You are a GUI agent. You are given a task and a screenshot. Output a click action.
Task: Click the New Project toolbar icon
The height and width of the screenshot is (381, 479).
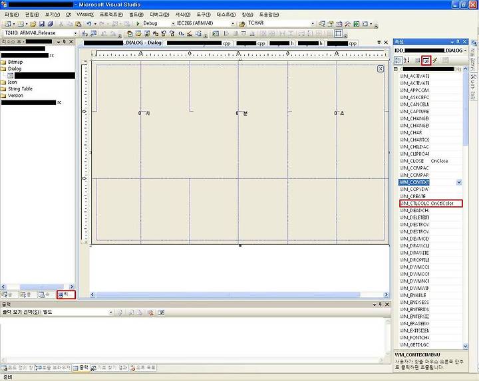tap(8, 23)
